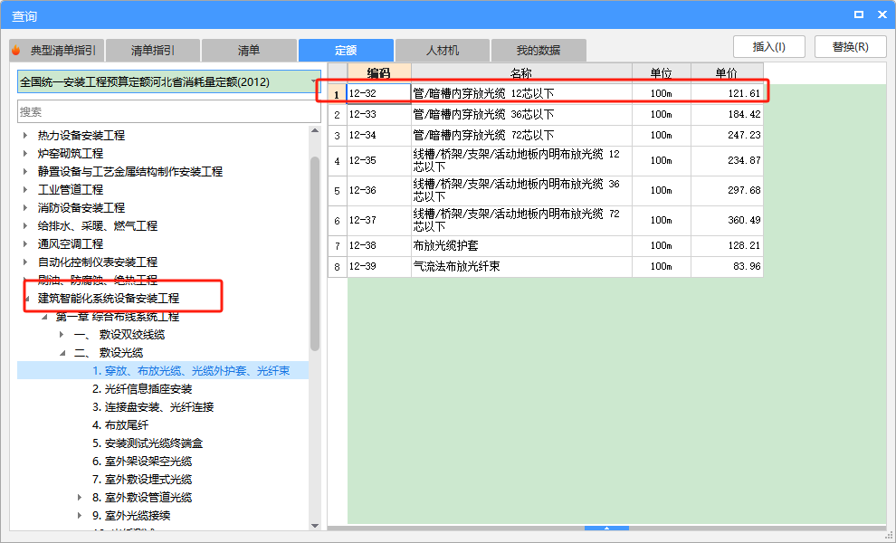Switch to the 清单 tab

[249, 51]
